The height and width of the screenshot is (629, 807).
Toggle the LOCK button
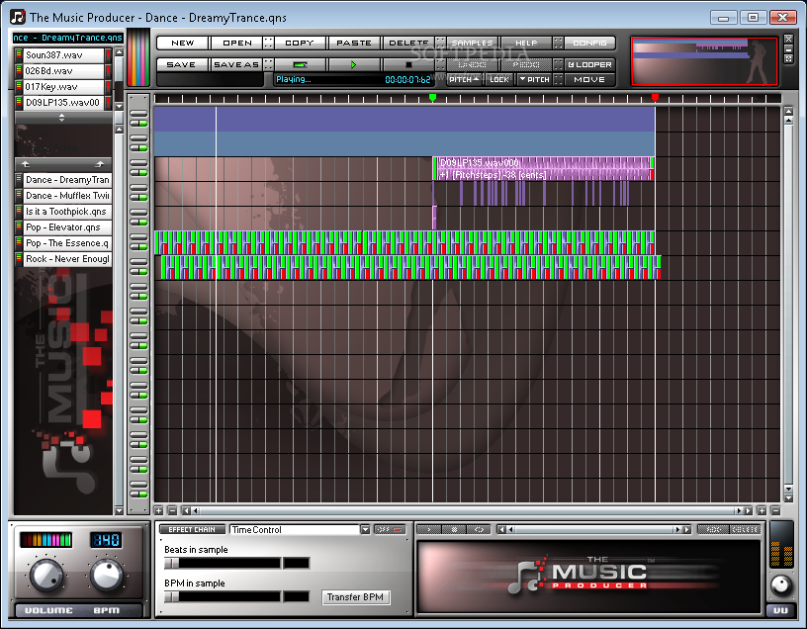pyautogui.click(x=499, y=79)
